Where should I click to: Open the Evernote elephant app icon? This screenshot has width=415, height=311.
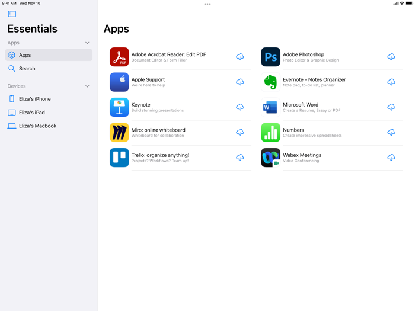click(x=270, y=82)
